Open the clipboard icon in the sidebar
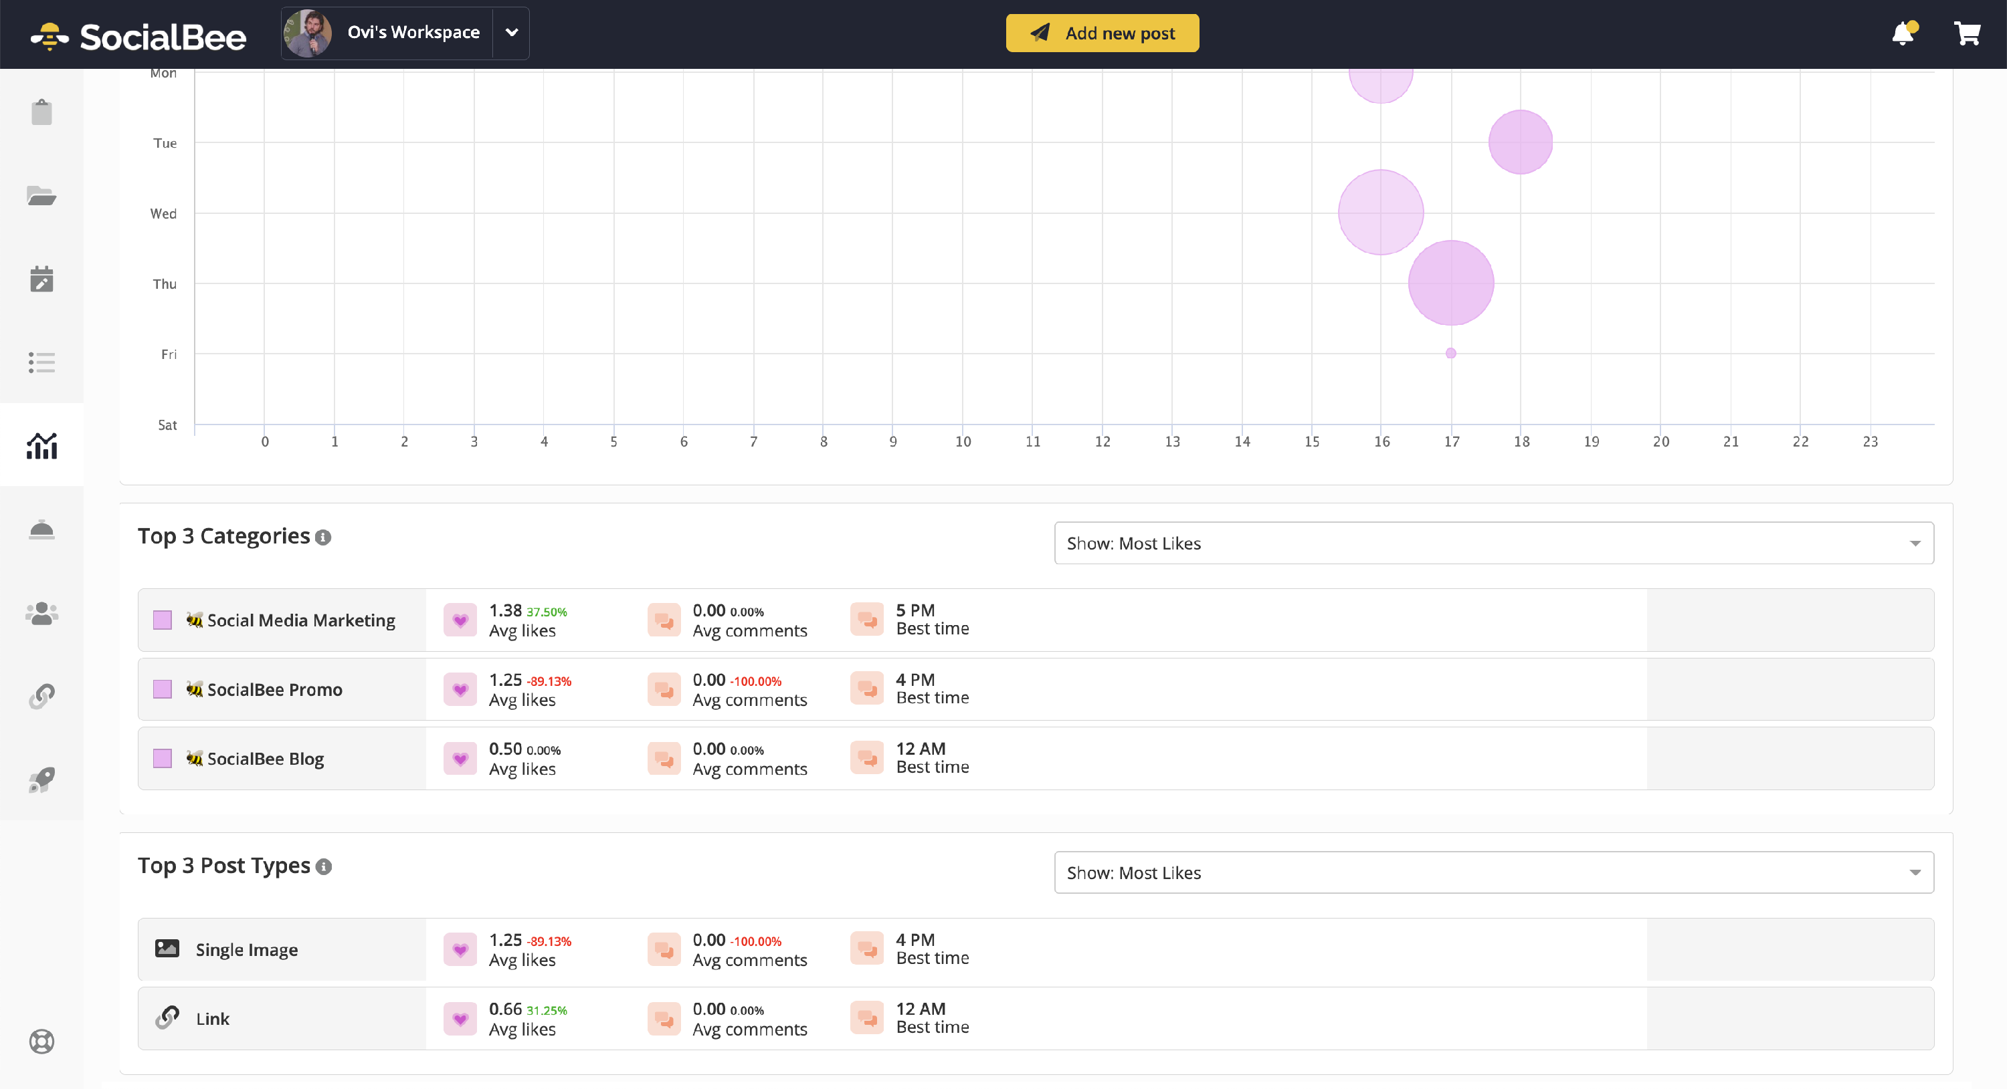Image resolution: width=2007 pixels, height=1089 pixels. (41, 112)
